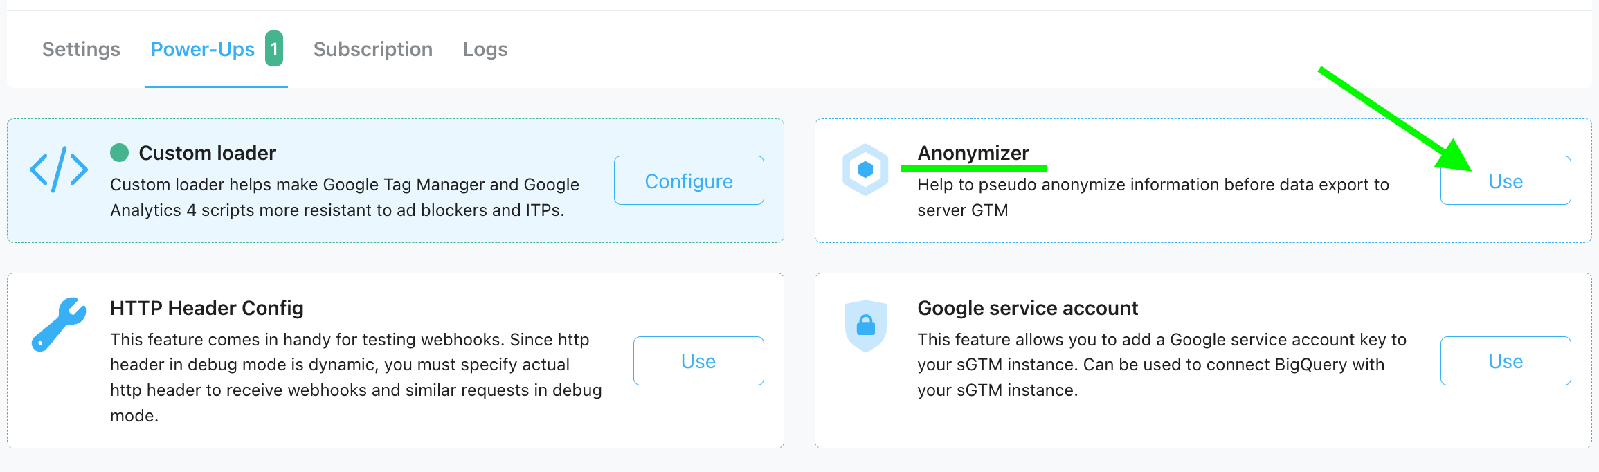Open the Settings tab

81,49
